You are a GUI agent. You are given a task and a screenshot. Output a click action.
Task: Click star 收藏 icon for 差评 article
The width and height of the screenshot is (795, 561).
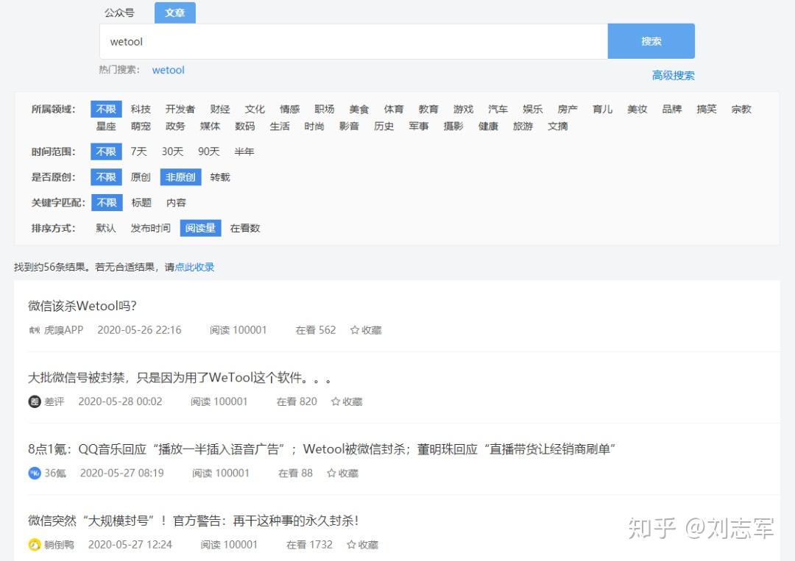tap(335, 401)
